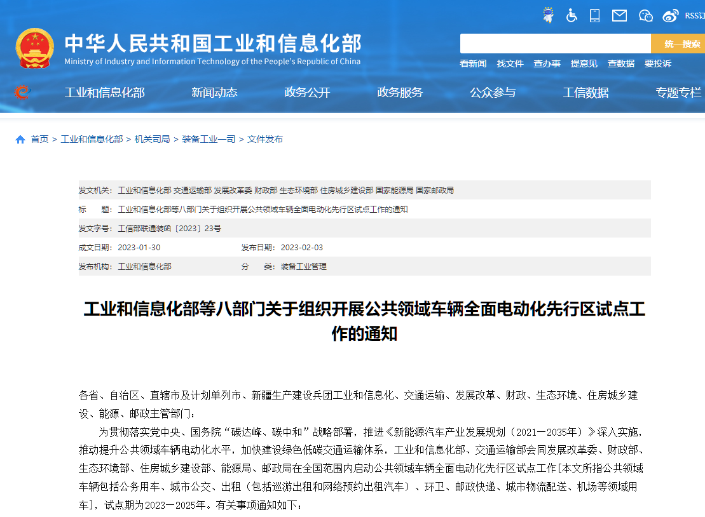The image size is (705, 517).
Task: Go to 文件发布 breadcrumb link
Action: [265, 139]
